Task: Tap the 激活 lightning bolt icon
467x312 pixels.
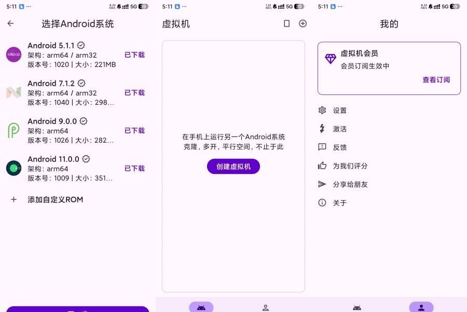Action: coord(322,128)
